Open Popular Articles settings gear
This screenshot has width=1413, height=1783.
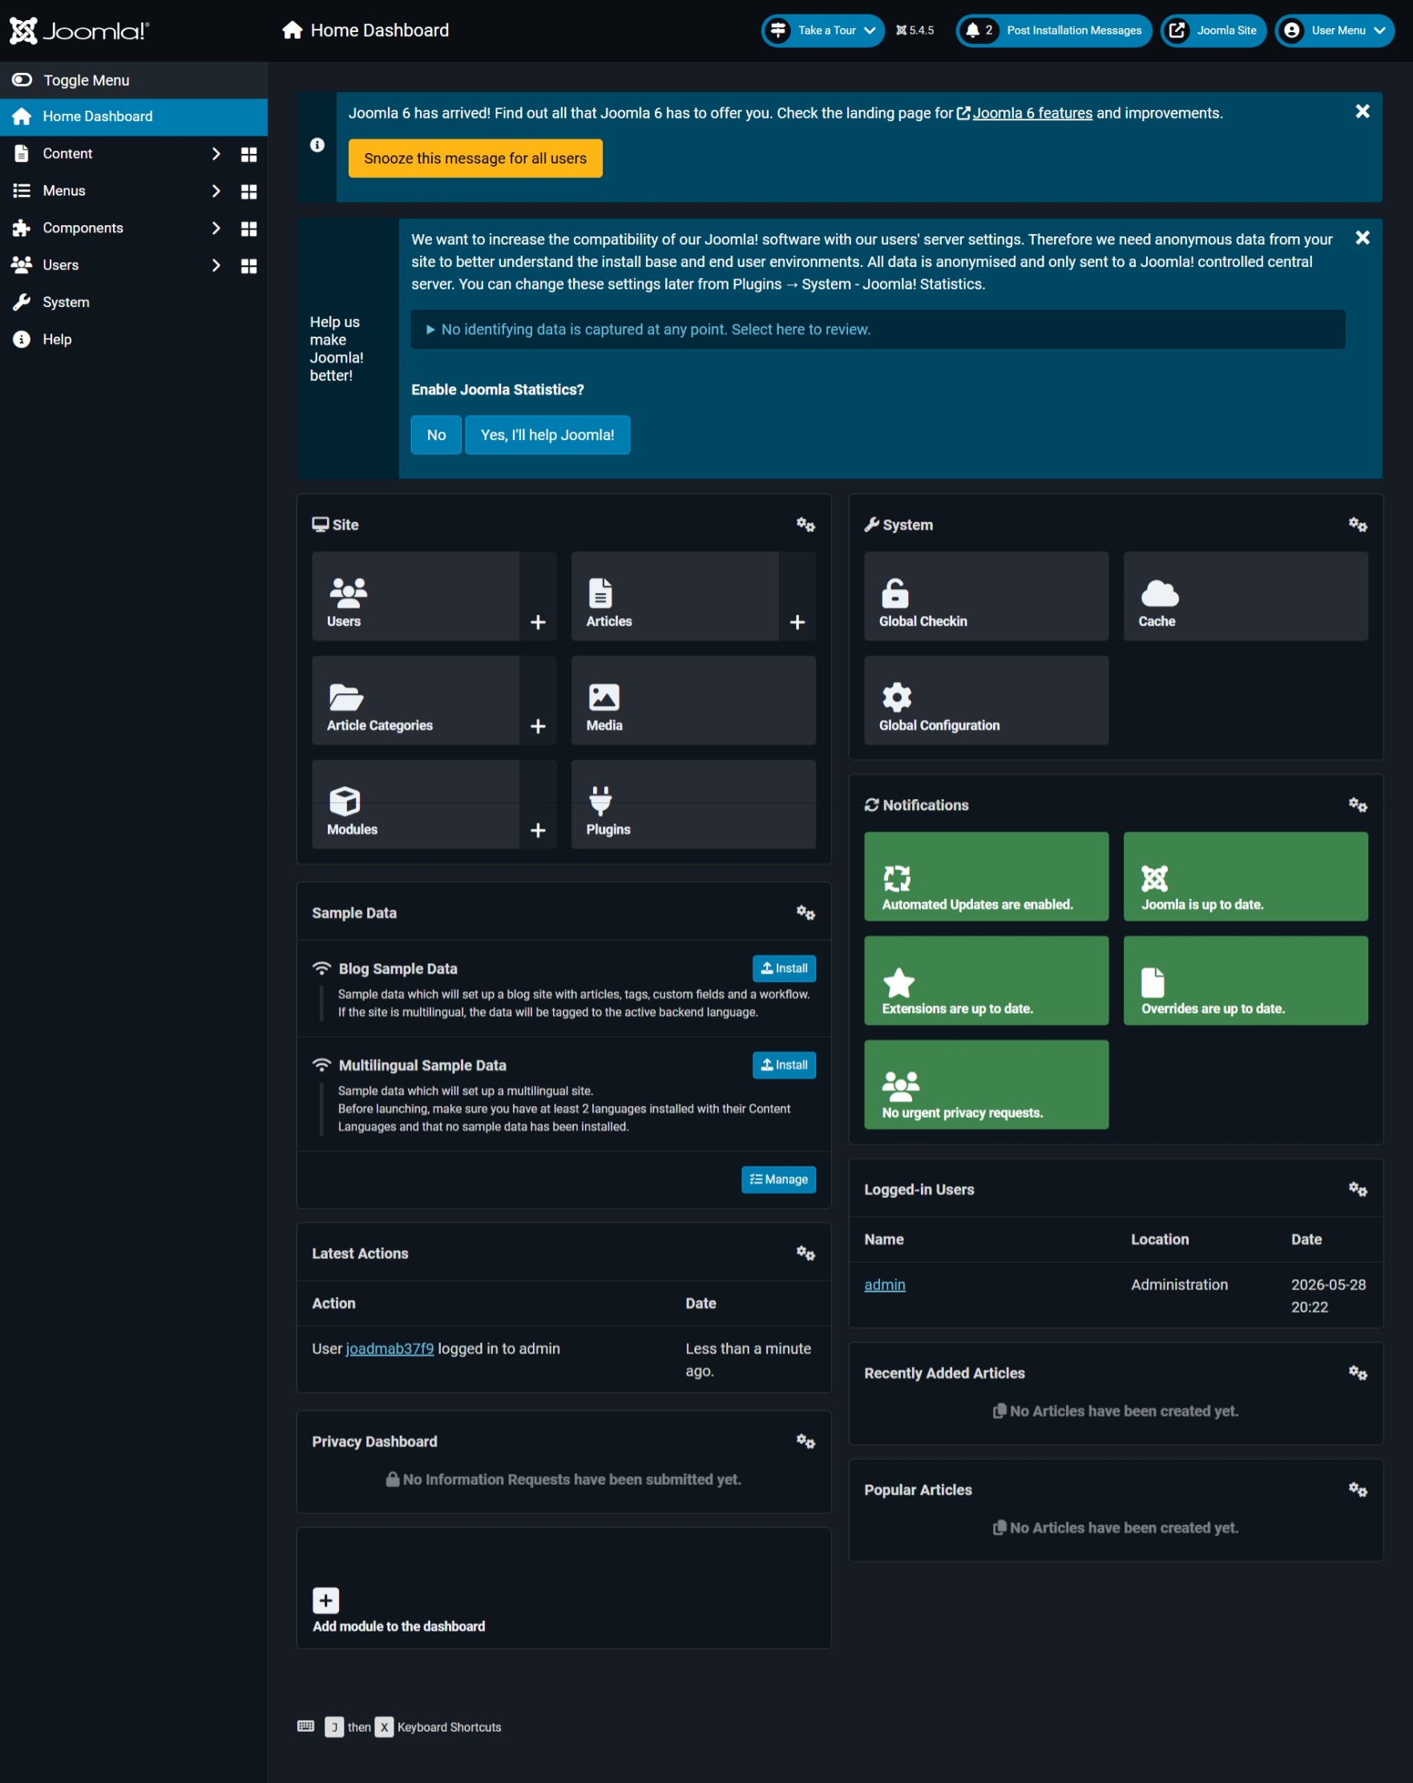click(x=1358, y=1490)
